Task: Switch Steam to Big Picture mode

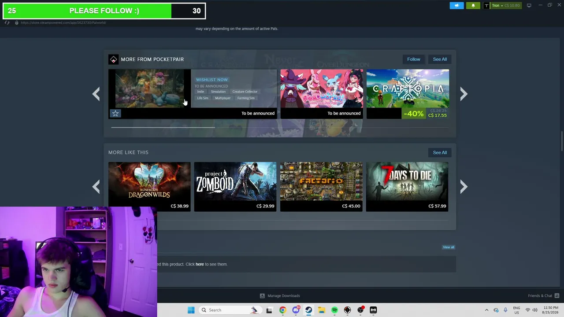Action: tap(529, 5)
